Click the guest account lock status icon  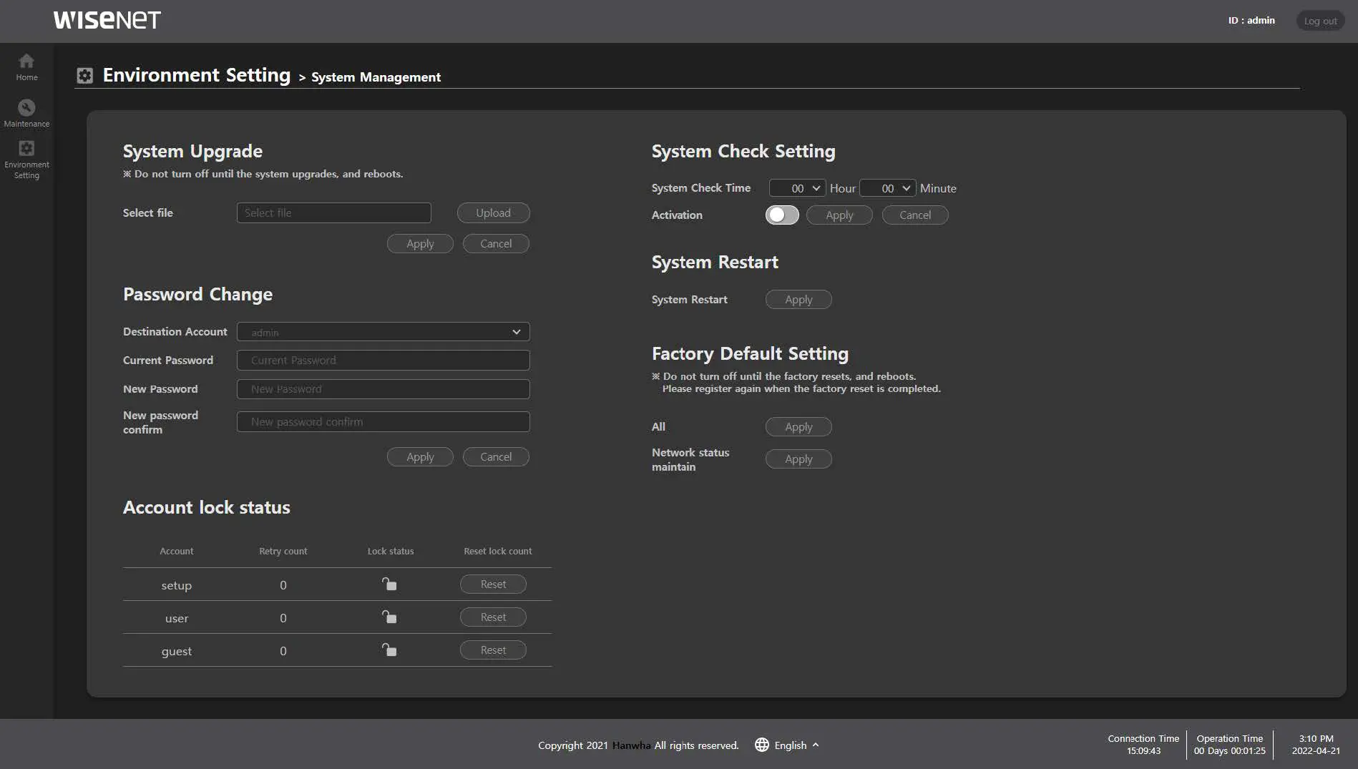tap(389, 650)
